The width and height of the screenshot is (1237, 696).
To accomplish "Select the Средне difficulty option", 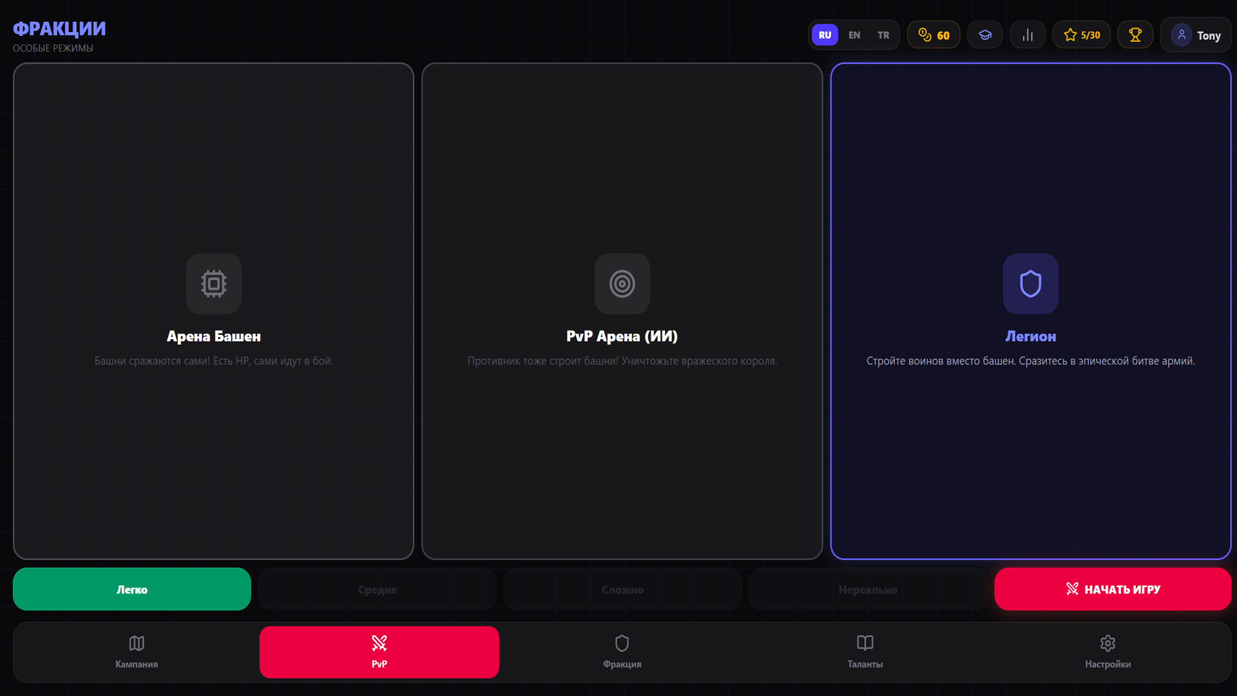I will coord(377,589).
